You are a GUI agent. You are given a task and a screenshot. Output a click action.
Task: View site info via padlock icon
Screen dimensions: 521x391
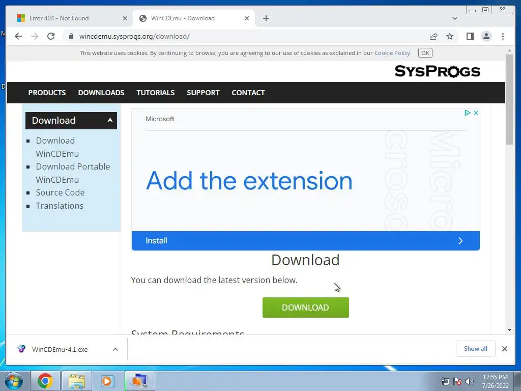71,36
